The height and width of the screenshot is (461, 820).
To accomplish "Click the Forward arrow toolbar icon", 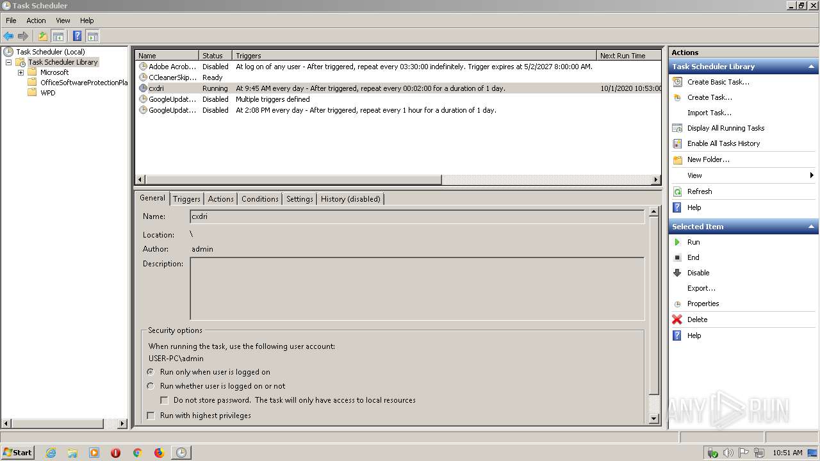I will [x=23, y=36].
